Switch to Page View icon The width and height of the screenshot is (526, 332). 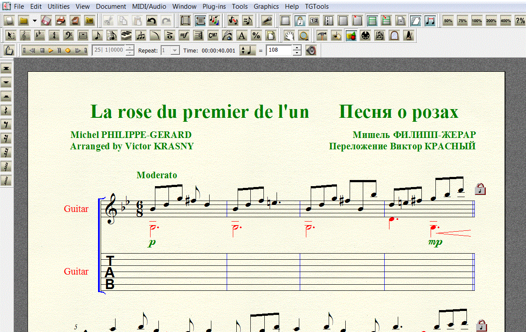[200, 21]
